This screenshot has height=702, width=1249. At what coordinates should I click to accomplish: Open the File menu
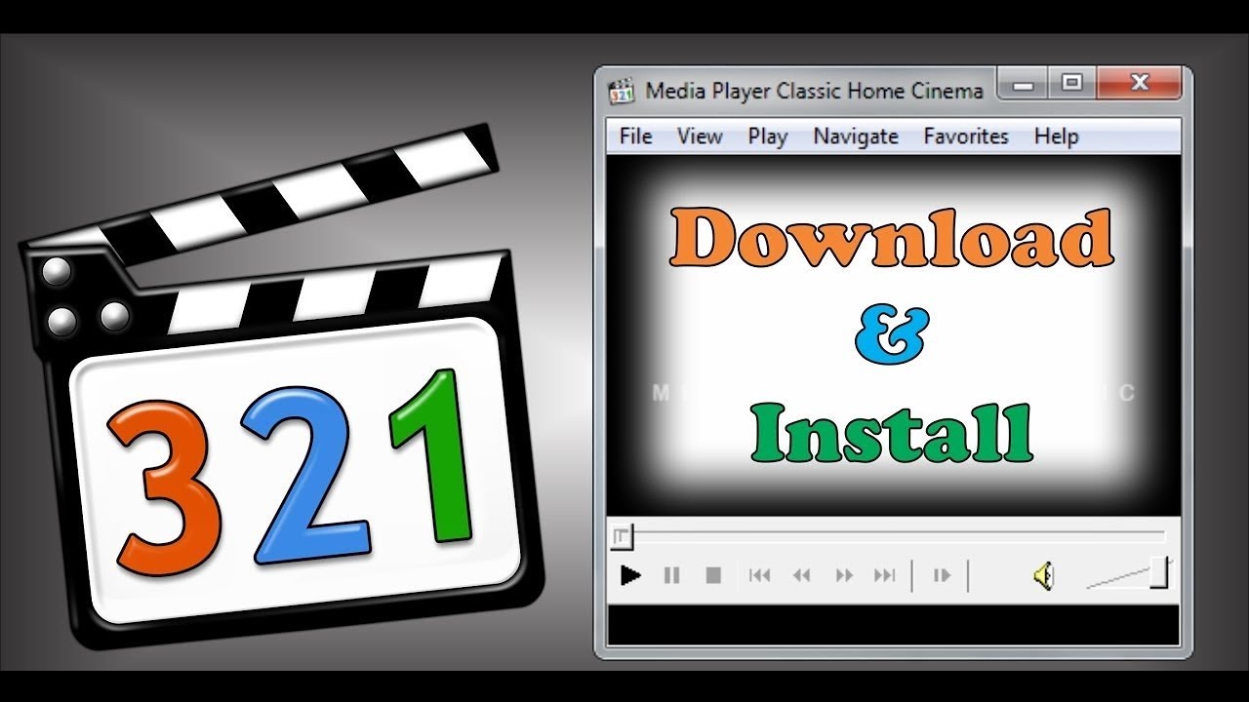coord(635,136)
